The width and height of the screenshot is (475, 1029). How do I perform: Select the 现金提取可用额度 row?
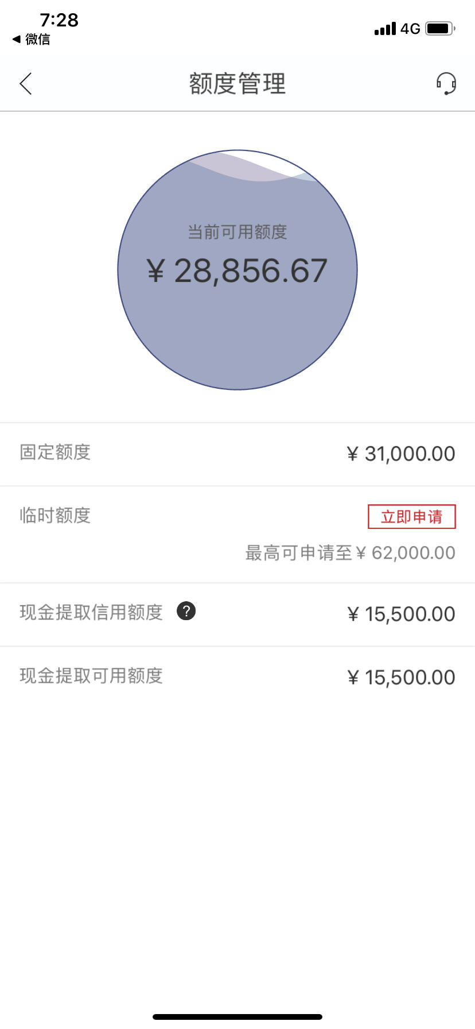point(237,678)
